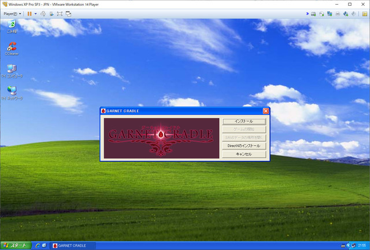The height and width of the screenshot is (250, 370).
Task: Open the Windows XP スタート menu
Action: [x=16, y=245]
